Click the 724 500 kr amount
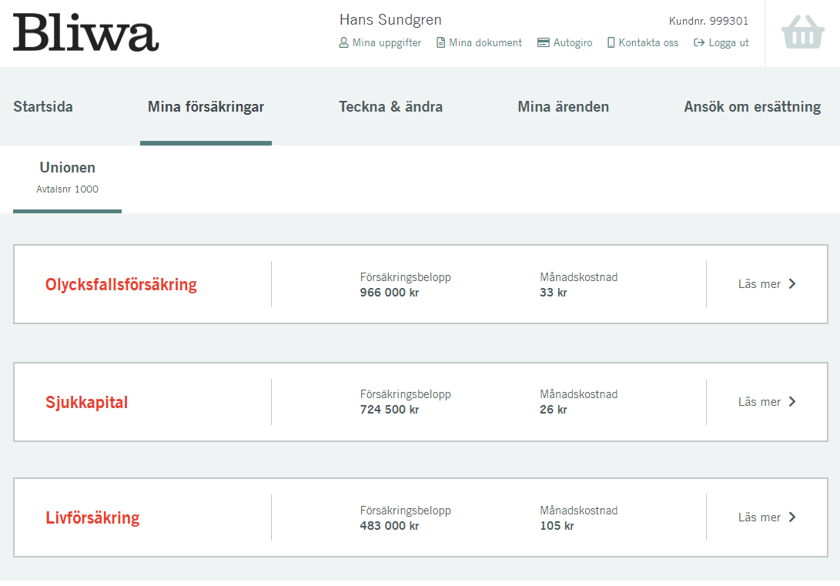Image resolution: width=840 pixels, height=586 pixels. (x=390, y=410)
